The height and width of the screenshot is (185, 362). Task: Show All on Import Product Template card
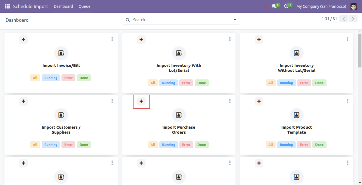point(271,145)
